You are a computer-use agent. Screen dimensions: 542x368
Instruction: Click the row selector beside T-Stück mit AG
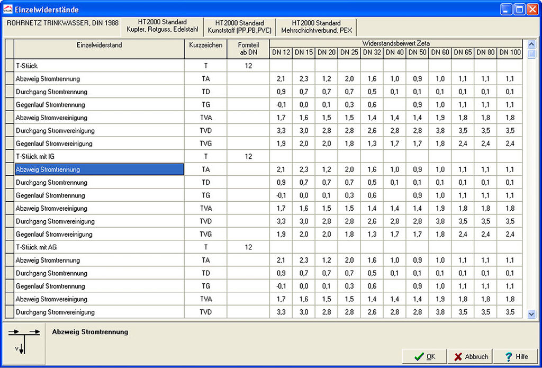tap(10, 247)
